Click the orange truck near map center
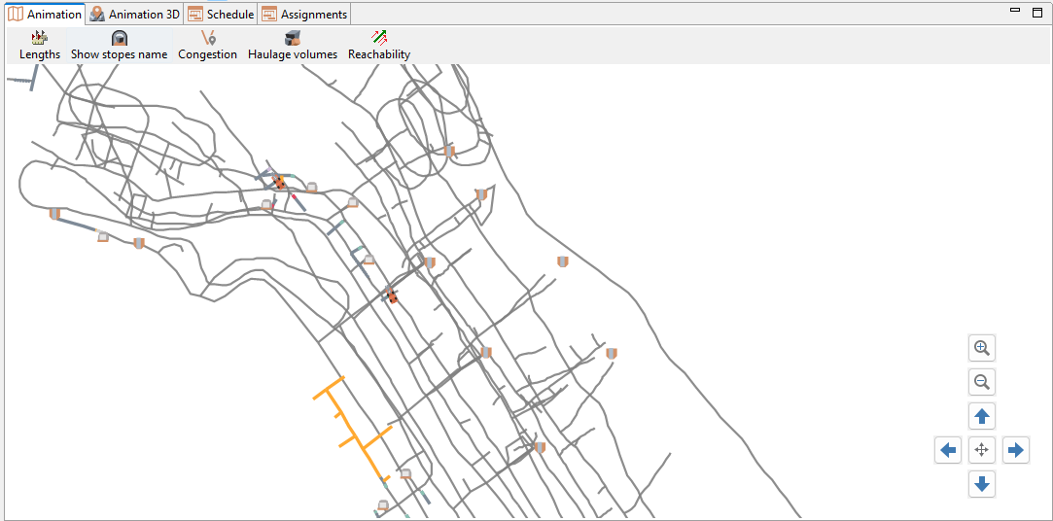 (391, 295)
